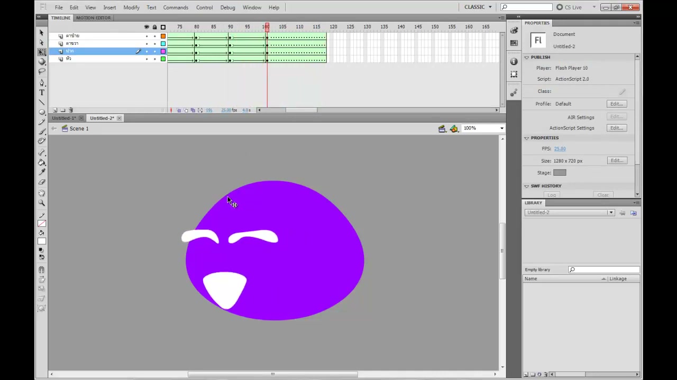
Task: Select the Line tool
Action: tap(42, 102)
